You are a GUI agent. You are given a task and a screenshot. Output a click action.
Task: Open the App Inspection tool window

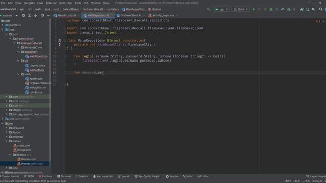(x=103, y=176)
